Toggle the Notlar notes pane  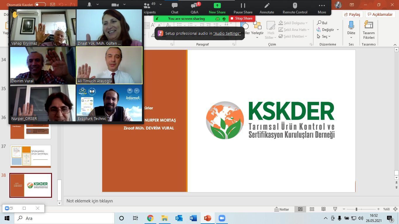(282, 209)
